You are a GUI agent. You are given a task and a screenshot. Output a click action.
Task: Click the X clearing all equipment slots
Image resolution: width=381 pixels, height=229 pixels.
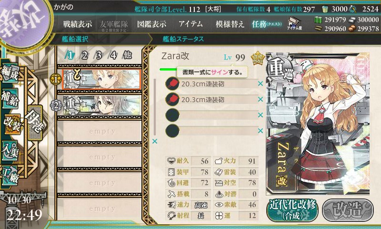[x=154, y=141]
